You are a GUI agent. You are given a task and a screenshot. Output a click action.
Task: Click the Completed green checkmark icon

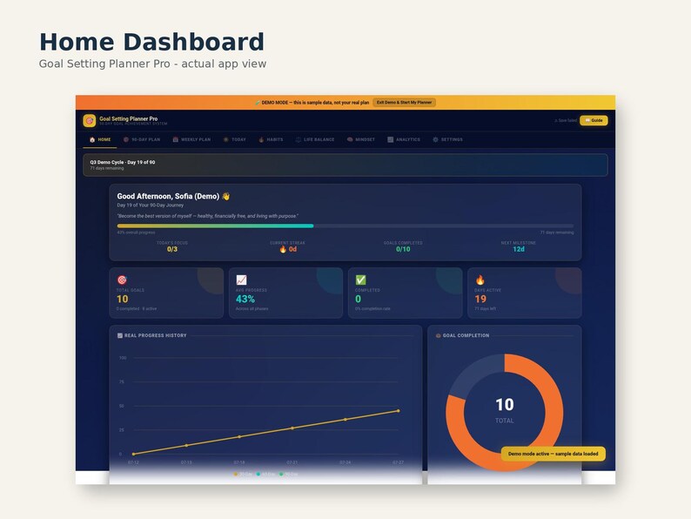click(x=361, y=280)
